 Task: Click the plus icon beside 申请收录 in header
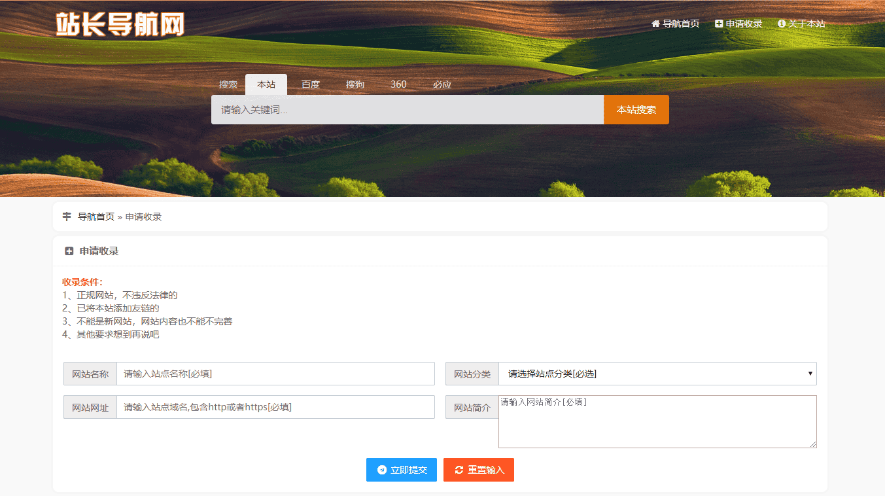pos(719,24)
